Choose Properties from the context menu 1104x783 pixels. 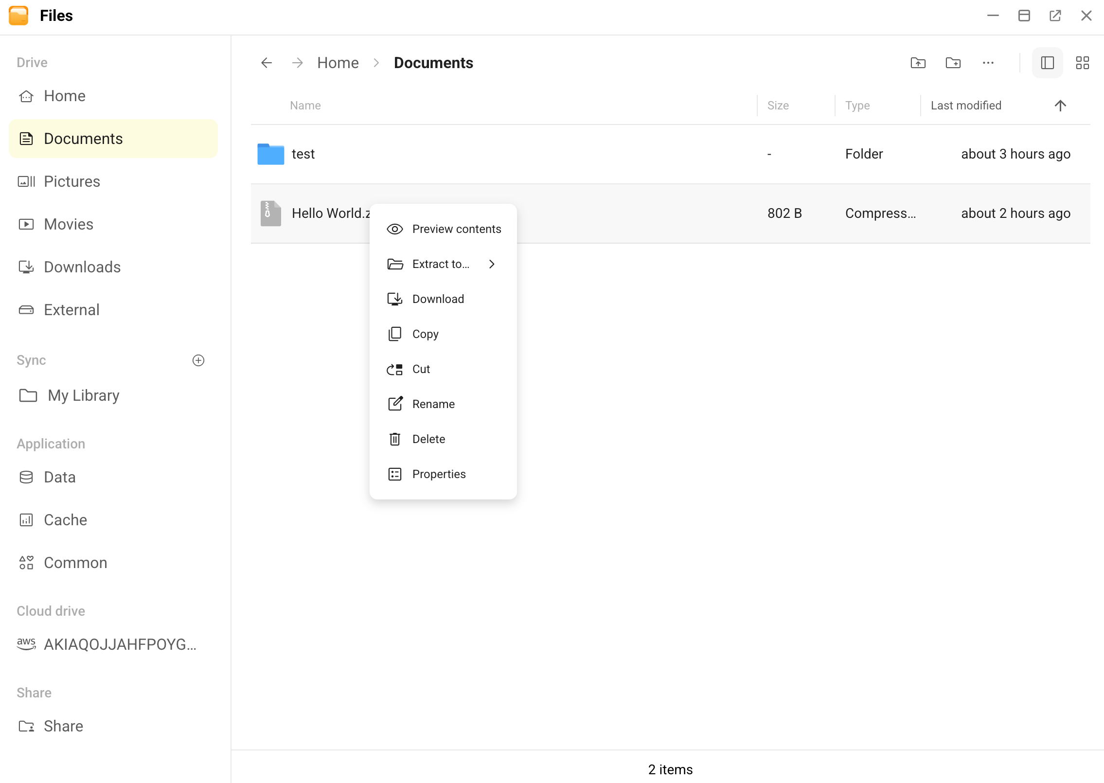click(443, 474)
